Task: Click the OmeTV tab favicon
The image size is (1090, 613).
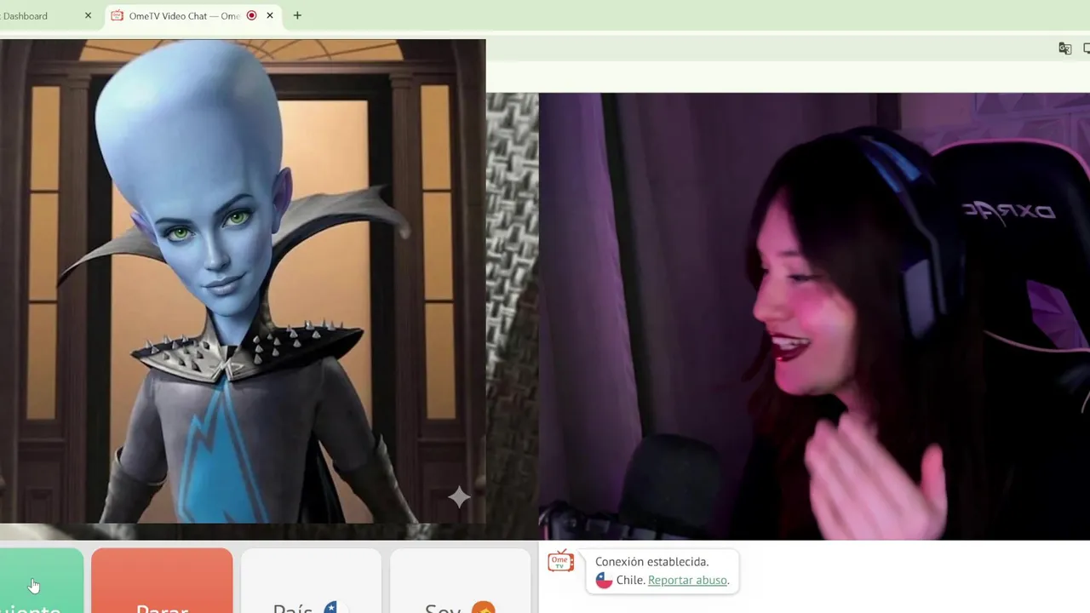Action: 118,15
